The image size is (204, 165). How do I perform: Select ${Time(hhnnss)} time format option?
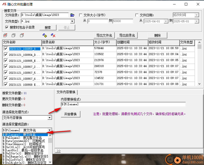click(x=25, y=144)
